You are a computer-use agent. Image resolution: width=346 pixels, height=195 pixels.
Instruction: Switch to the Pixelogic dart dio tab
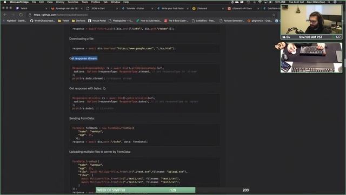(x=66, y=9)
